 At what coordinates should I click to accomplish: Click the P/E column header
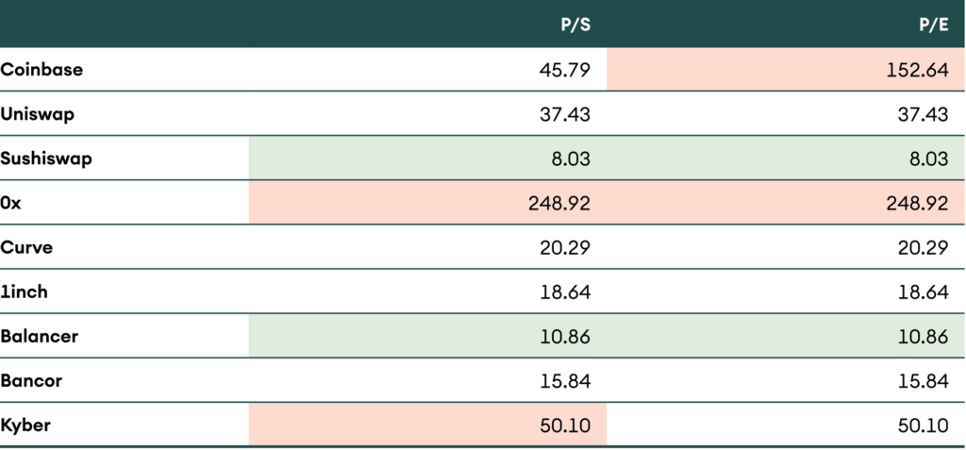(x=932, y=25)
